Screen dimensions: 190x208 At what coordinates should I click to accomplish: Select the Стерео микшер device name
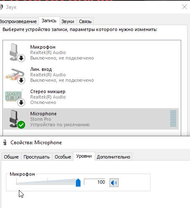click(x=48, y=91)
